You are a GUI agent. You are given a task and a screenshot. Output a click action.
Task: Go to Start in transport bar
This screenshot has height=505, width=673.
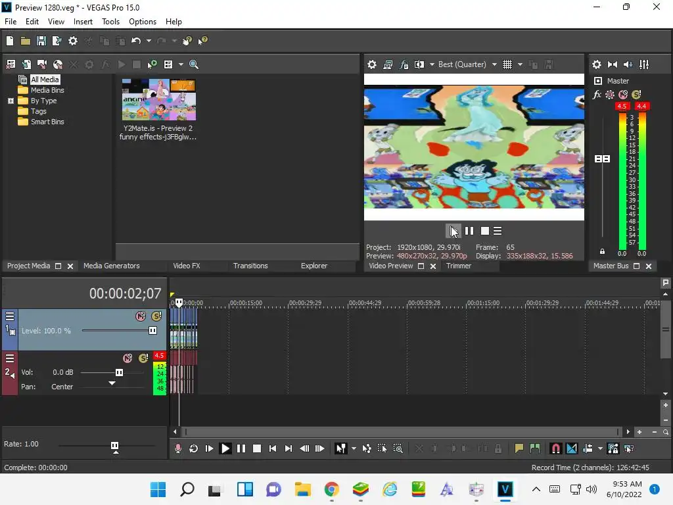click(273, 448)
